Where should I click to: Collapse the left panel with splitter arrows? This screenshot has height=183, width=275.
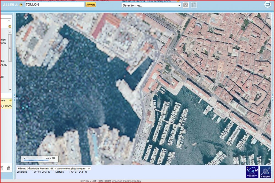[15, 98]
